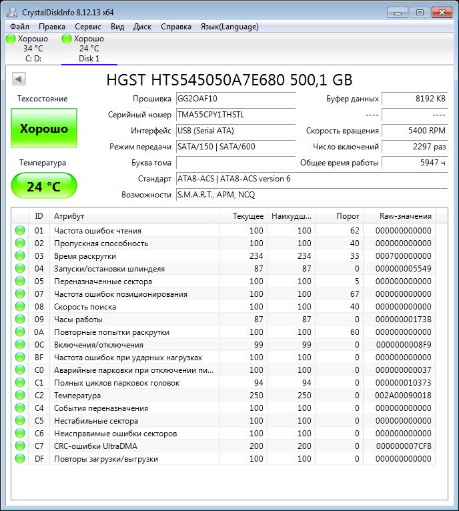Click raw value 000000007CFB

(x=404, y=446)
